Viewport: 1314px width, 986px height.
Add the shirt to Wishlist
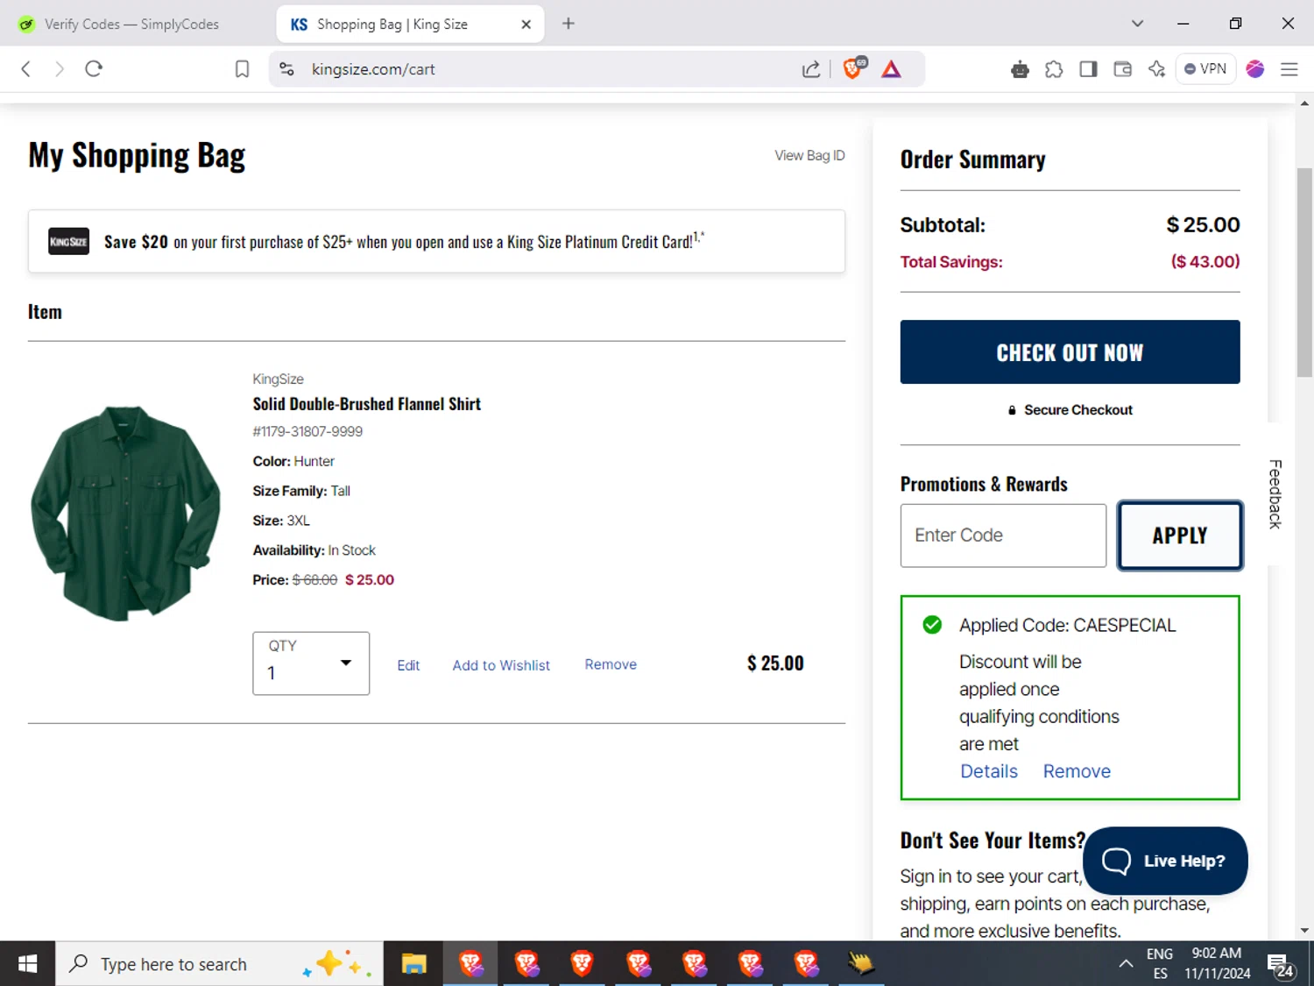tap(501, 665)
